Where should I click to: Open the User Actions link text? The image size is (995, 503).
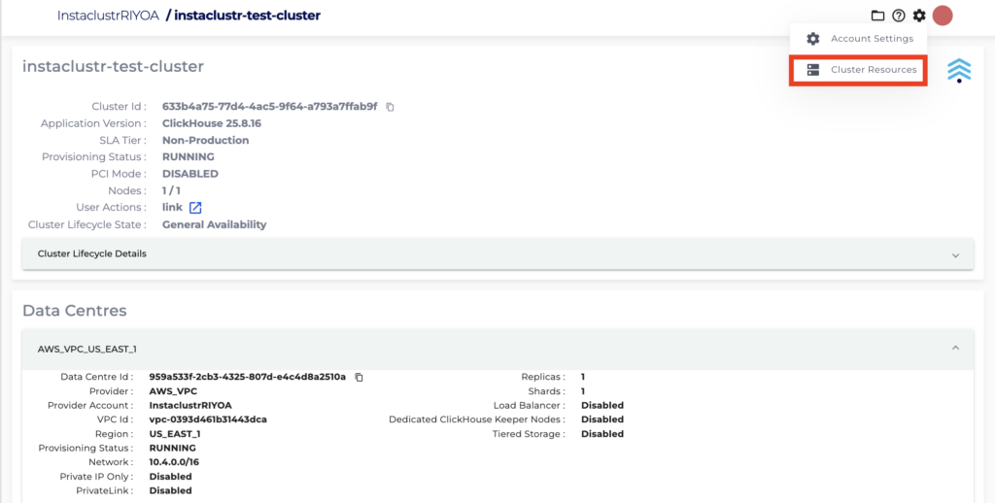click(172, 208)
